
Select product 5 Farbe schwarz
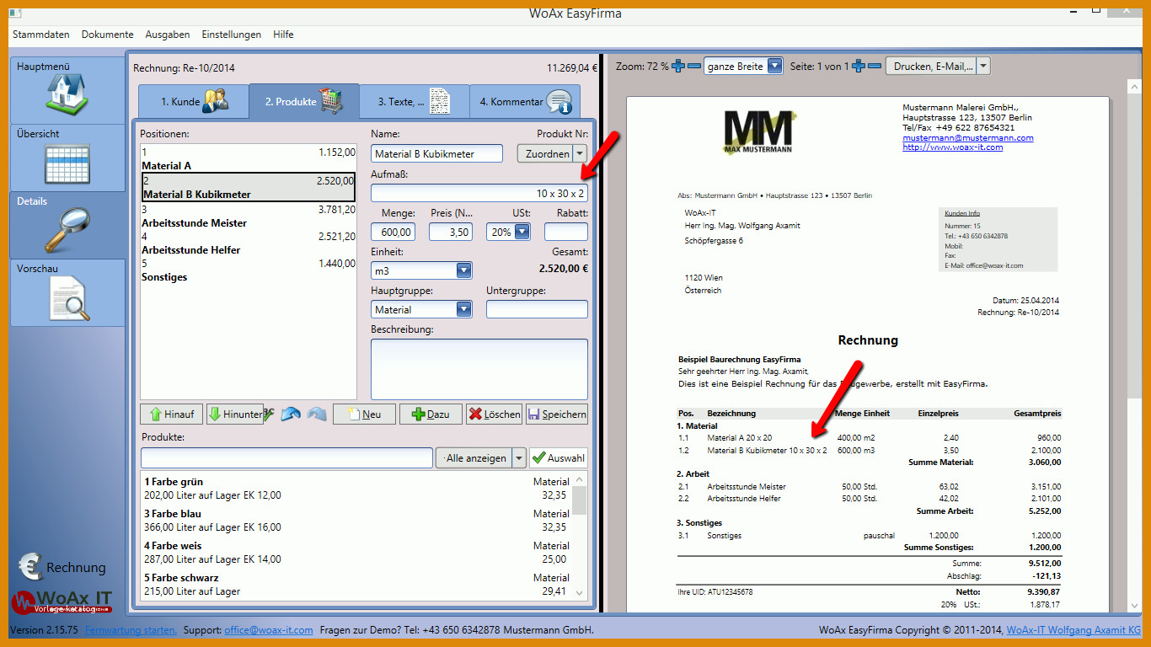(356, 585)
